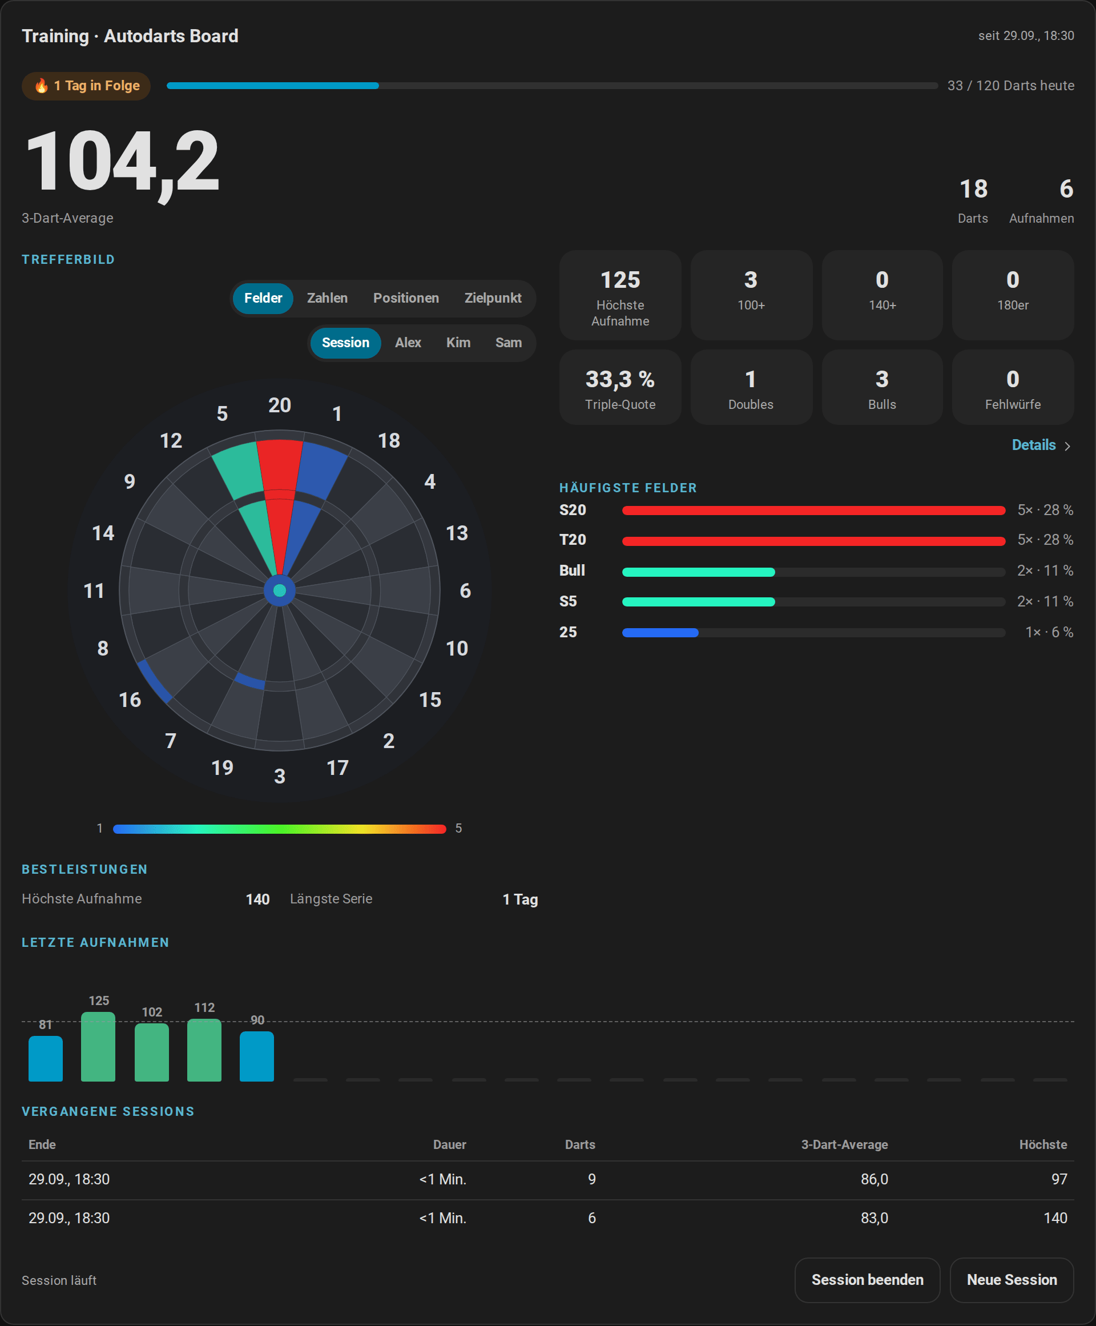Filter hit map by Alex

coord(408,343)
